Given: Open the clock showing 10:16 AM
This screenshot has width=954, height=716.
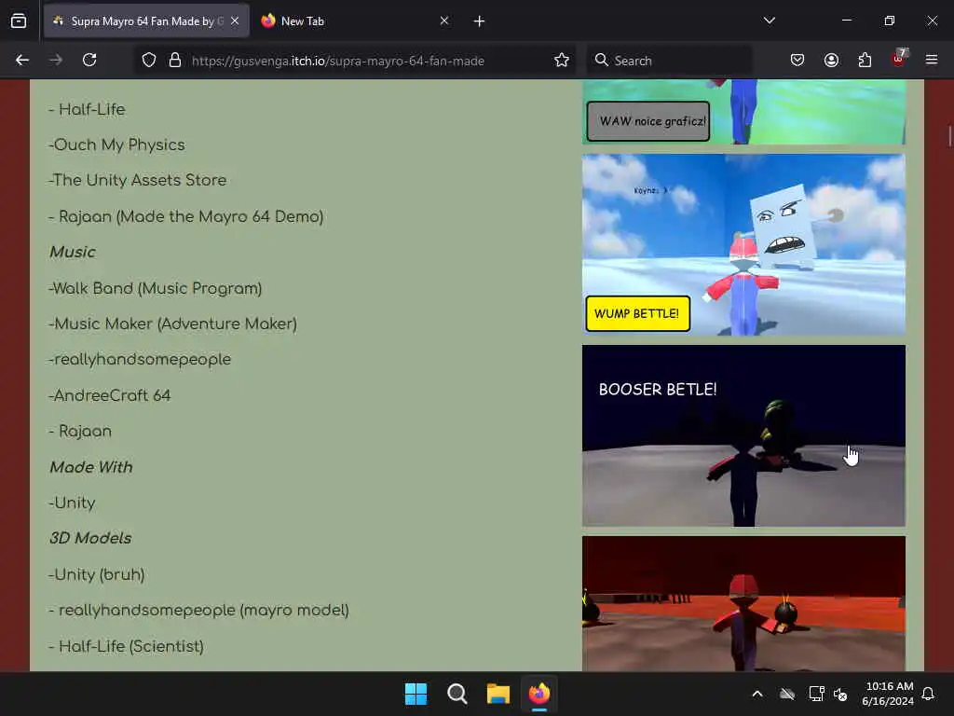Looking at the screenshot, I should pyautogui.click(x=888, y=694).
